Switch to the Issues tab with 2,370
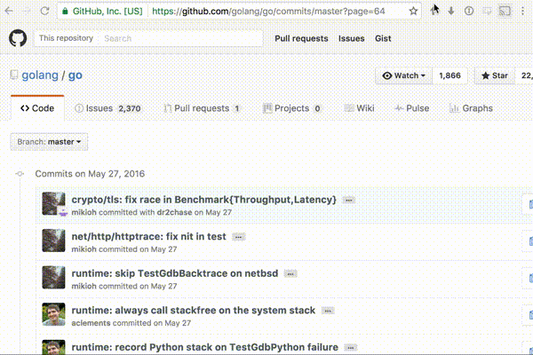This screenshot has width=533, height=355. coord(107,108)
